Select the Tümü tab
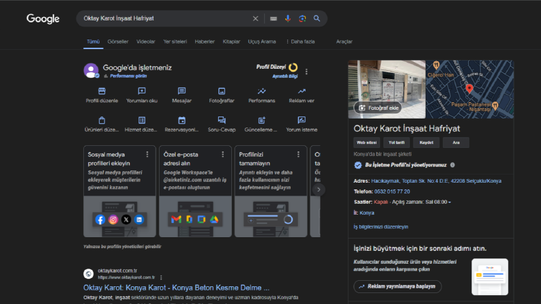 point(93,42)
